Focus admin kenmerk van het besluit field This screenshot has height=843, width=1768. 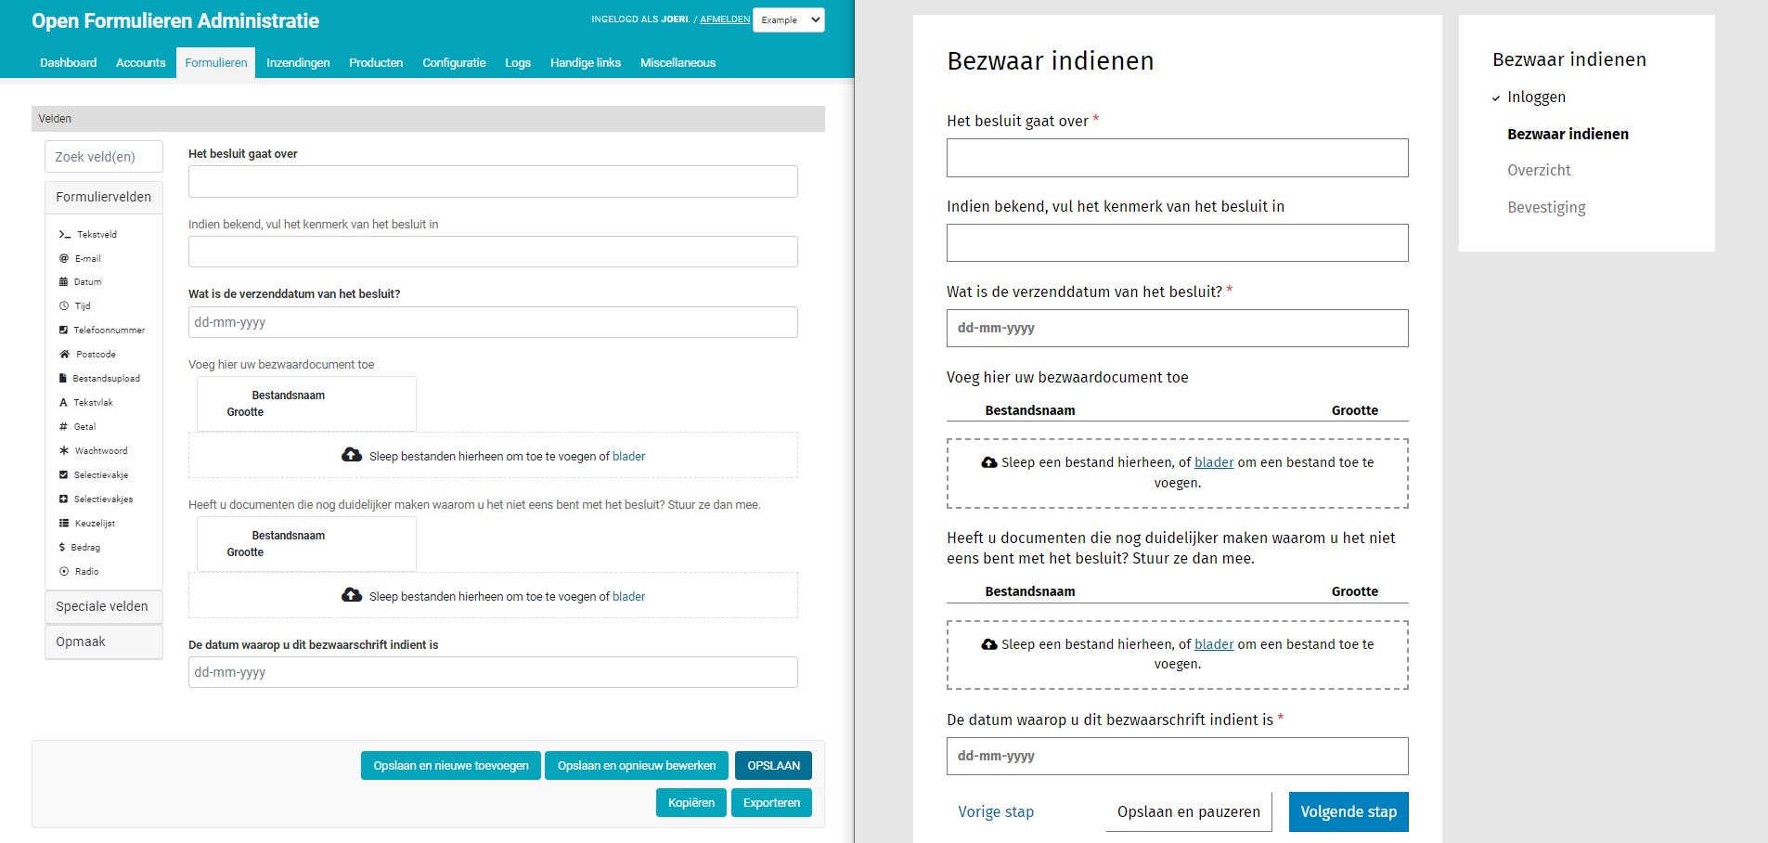(493, 252)
